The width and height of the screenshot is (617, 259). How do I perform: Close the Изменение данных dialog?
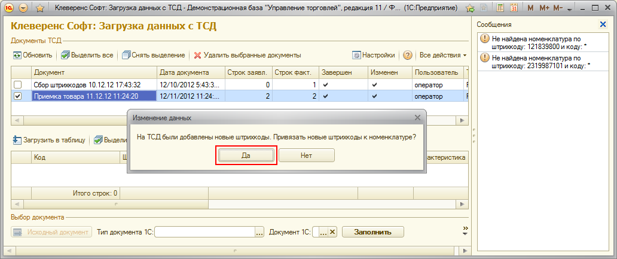click(417, 117)
